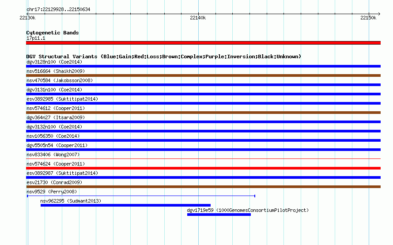The height and width of the screenshot is (245, 393).
Task: Click the blue bar under esv3892987
Action: (x=203, y=177)
